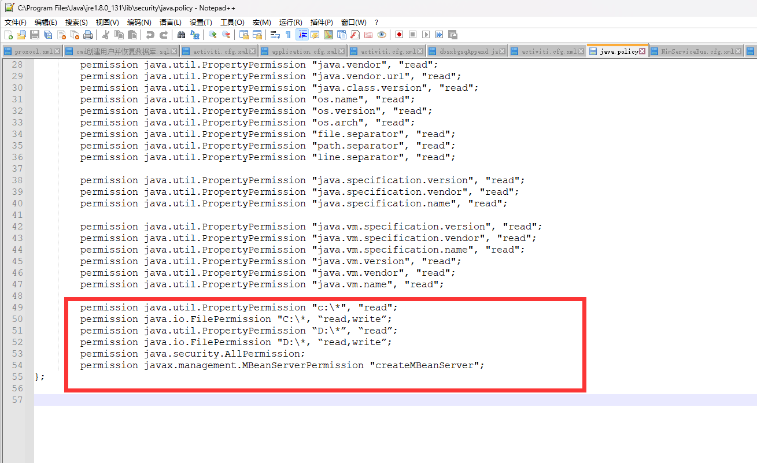Close the proxool.xml tab
Image resolution: width=757 pixels, height=463 pixels.
[x=57, y=51]
